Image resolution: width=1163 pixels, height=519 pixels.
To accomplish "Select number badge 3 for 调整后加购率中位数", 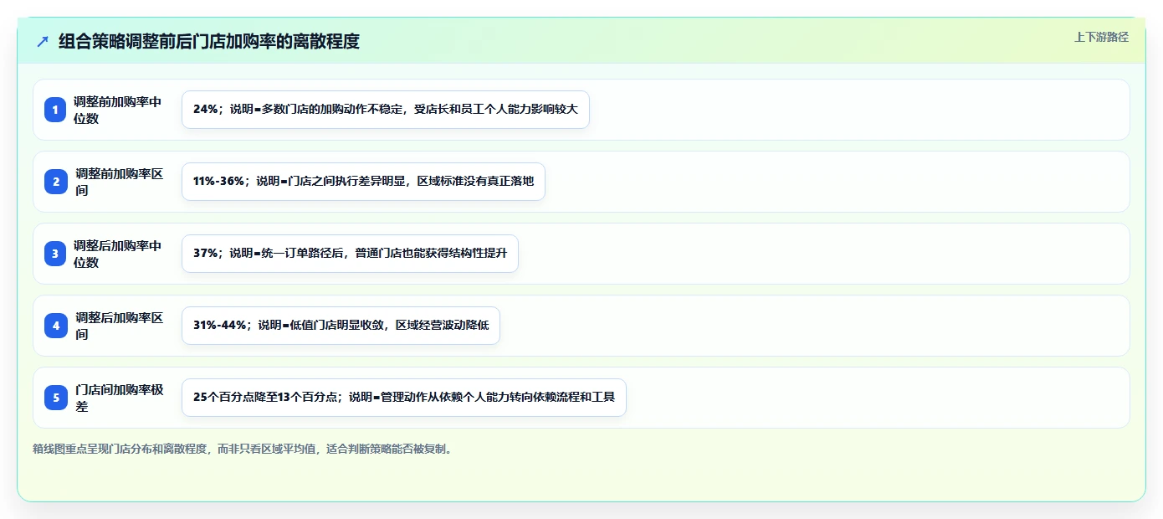I will (55, 254).
